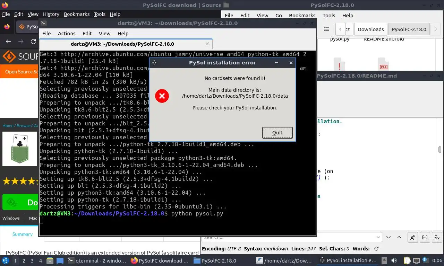Click the path bar right chevron
Screen dimensions: 444x266
pos(436,29)
